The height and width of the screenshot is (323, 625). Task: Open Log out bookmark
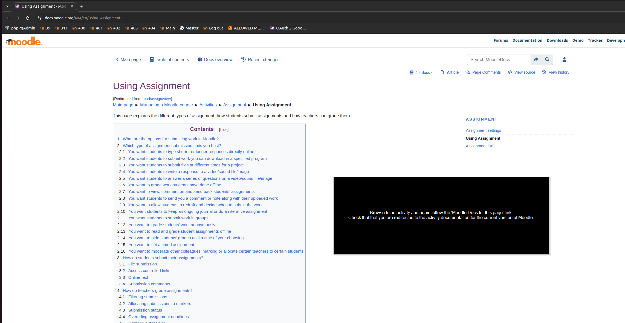pyautogui.click(x=213, y=28)
